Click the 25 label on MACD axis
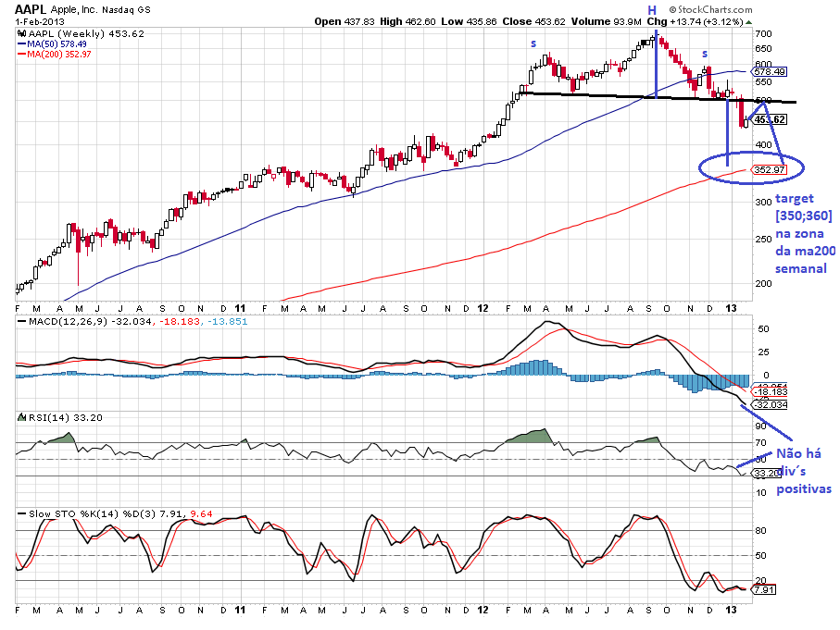 (763, 352)
